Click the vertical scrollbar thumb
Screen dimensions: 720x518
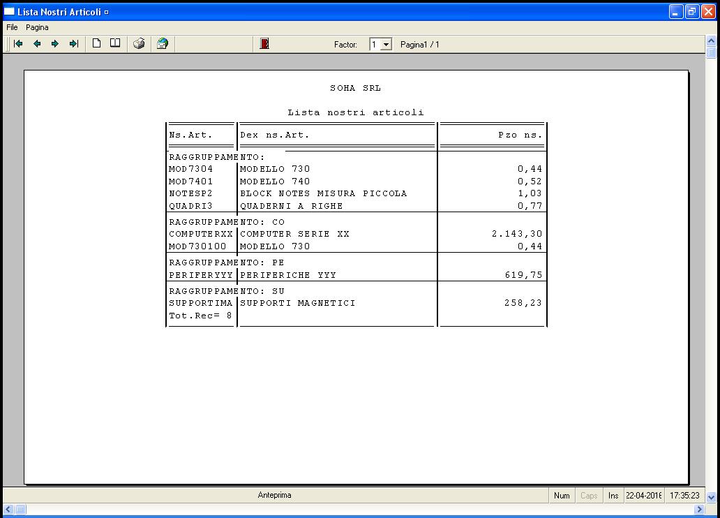tap(711, 52)
